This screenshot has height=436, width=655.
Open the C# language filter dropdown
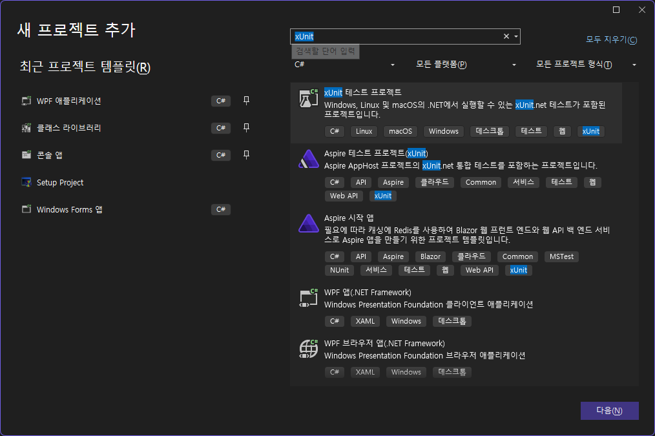[344, 65]
